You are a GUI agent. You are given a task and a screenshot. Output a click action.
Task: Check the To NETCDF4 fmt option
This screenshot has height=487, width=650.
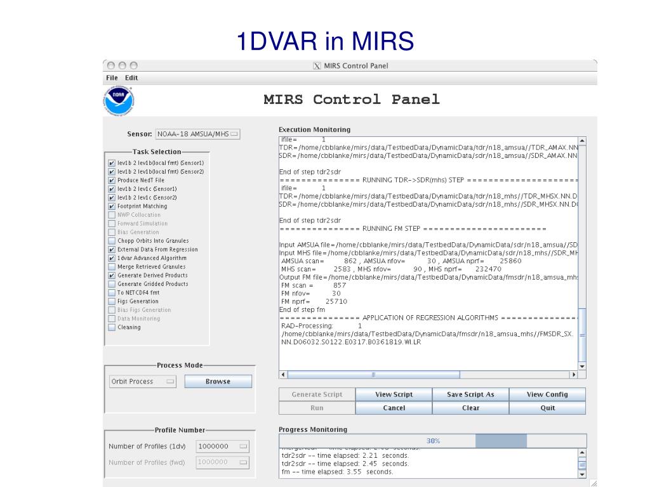point(112,293)
